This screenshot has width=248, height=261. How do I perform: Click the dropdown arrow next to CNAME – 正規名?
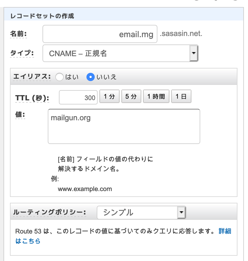(193, 53)
